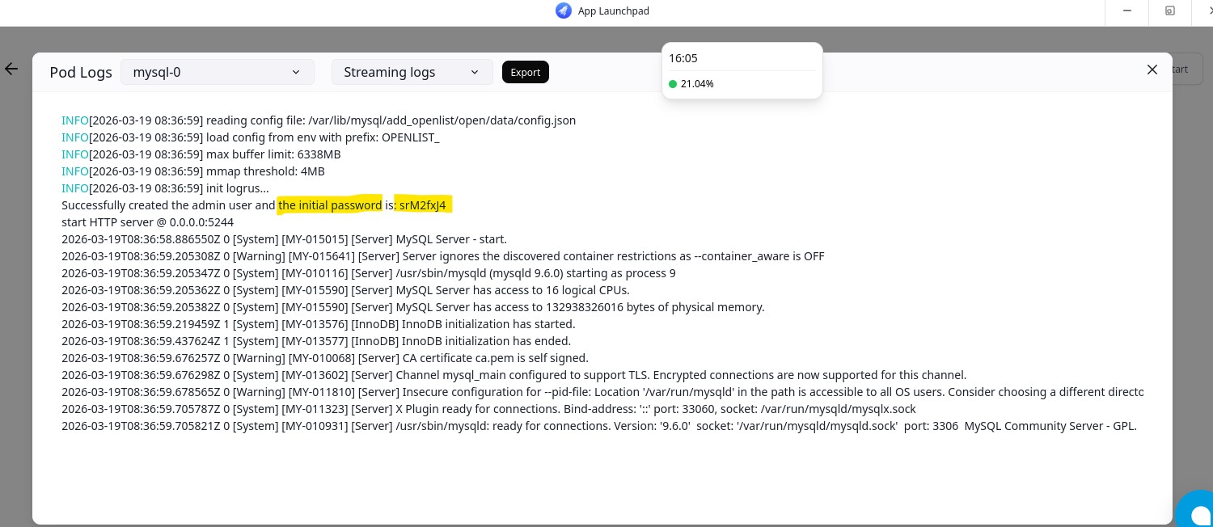The height and width of the screenshot is (527, 1213).
Task: Export the pod logs
Action: coord(526,72)
